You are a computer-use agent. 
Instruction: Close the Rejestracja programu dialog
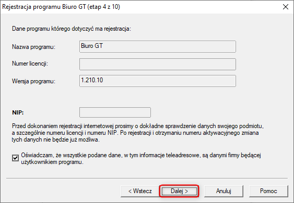pyautogui.click(x=286, y=7)
